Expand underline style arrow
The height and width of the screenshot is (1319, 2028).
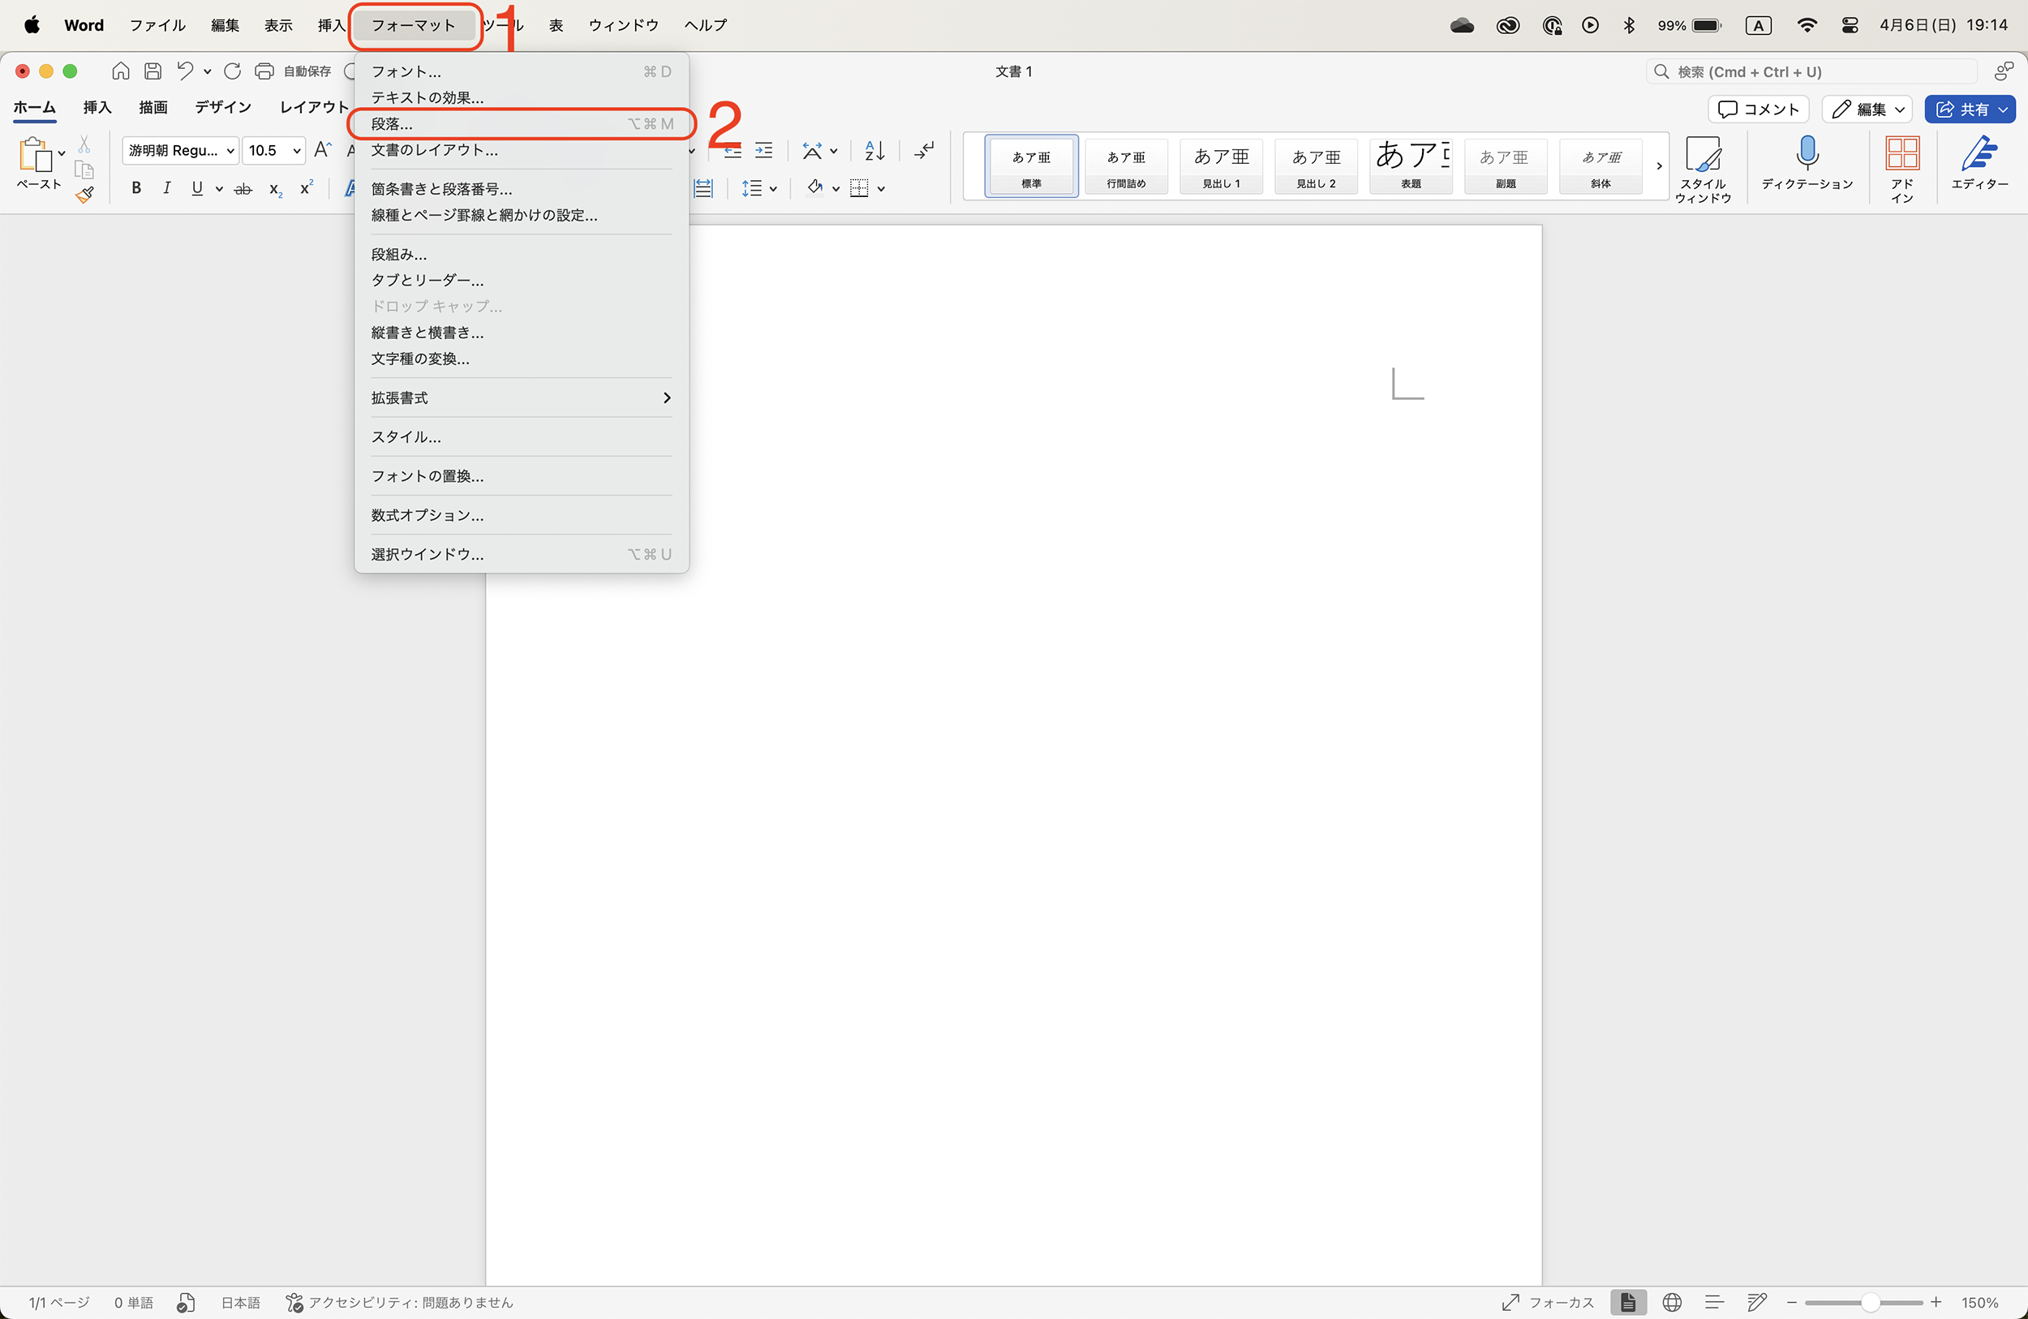pyautogui.click(x=219, y=189)
